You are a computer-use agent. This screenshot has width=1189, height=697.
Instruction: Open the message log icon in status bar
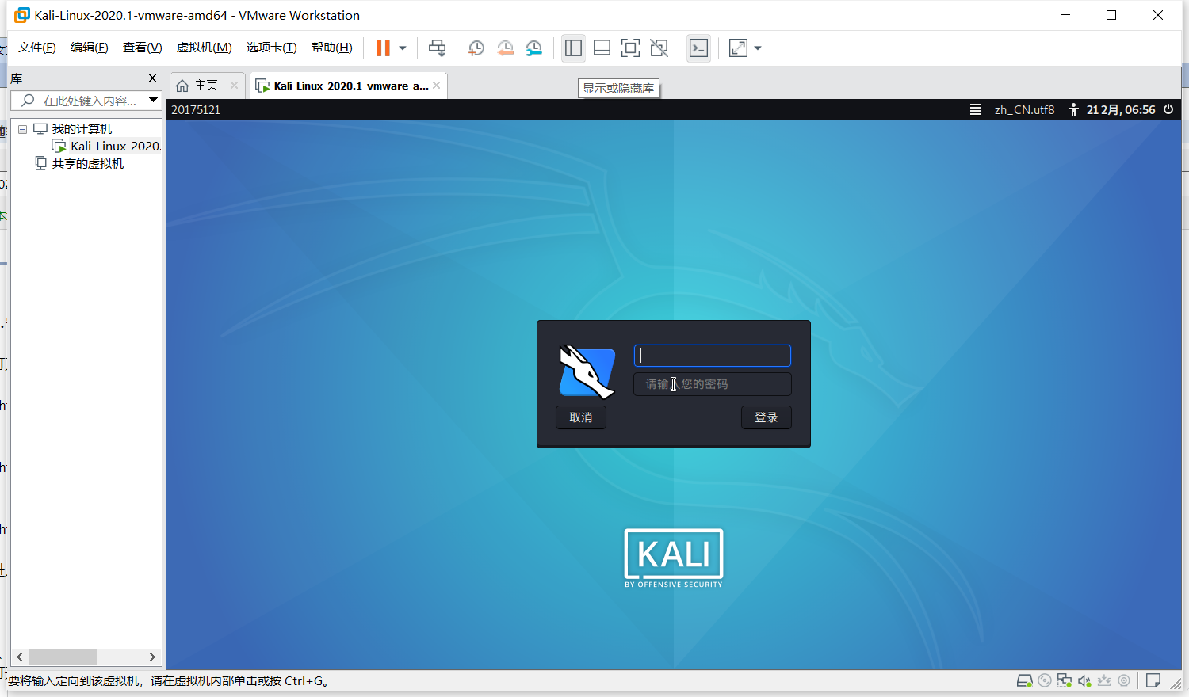point(1153,681)
